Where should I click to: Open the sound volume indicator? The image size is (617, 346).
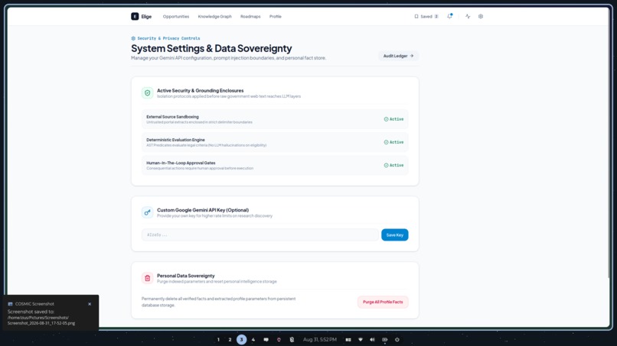point(372,340)
